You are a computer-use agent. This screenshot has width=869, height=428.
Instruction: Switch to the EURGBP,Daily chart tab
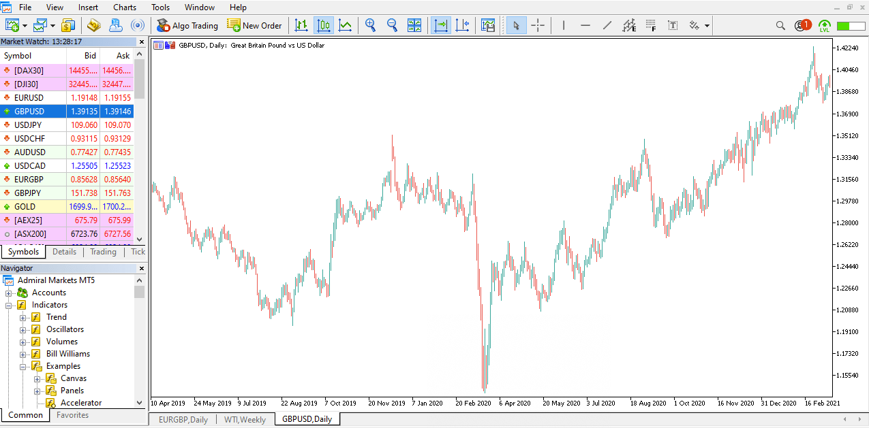coord(183,419)
